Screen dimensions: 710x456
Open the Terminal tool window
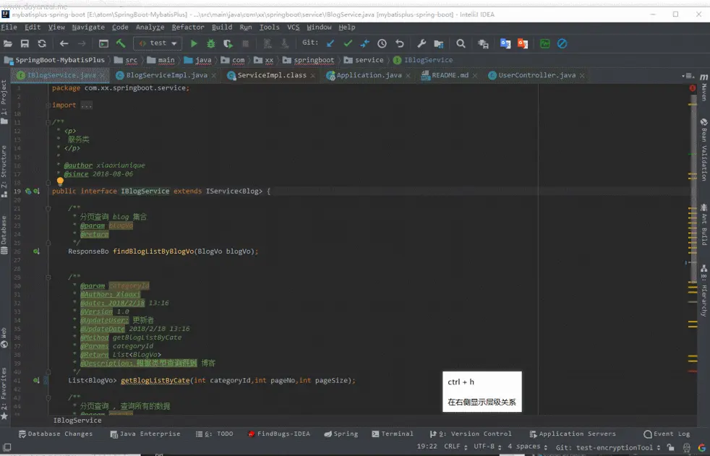[392, 434]
